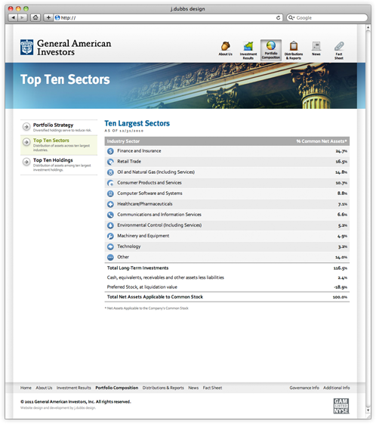Go forward with browser forward button

pyautogui.click(x=23, y=18)
